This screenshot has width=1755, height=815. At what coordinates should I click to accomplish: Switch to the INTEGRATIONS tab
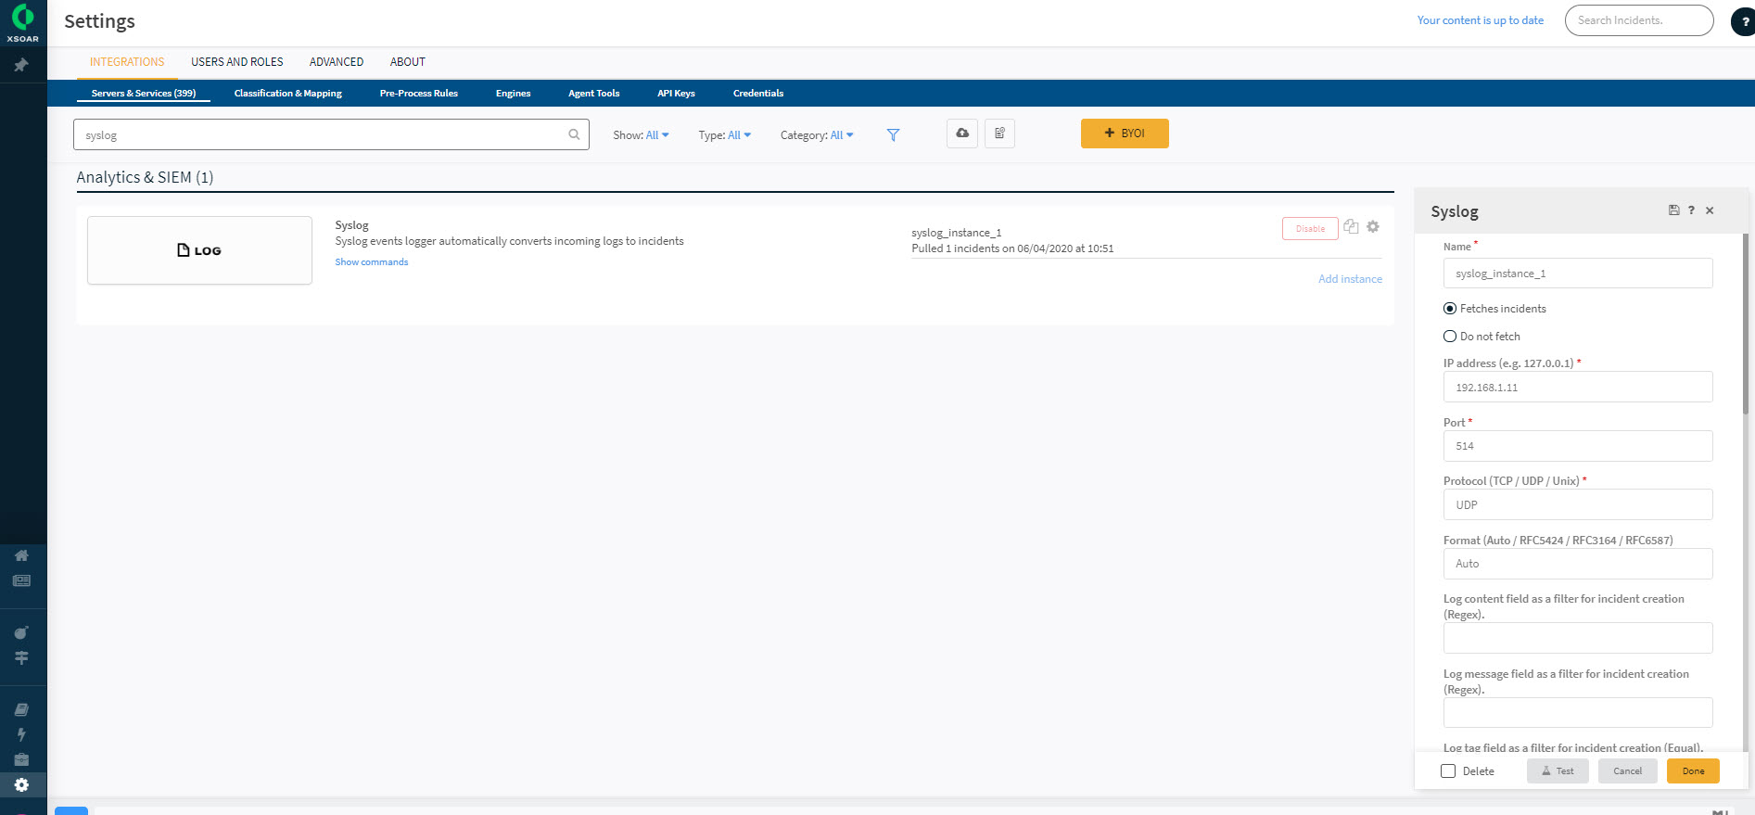(127, 62)
